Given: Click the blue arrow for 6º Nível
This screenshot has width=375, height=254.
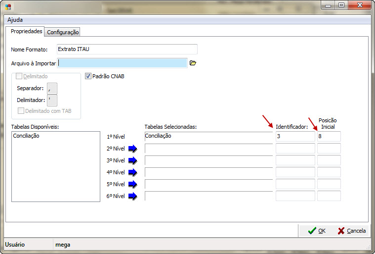Looking at the screenshot, I should coord(132,196).
